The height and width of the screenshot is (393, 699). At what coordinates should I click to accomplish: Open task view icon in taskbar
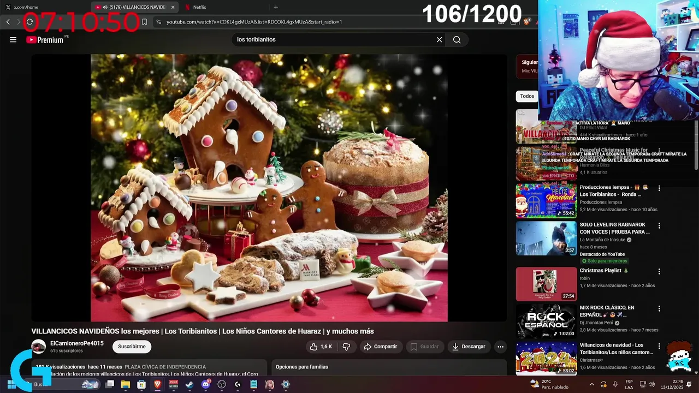pyautogui.click(x=110, y=384)
